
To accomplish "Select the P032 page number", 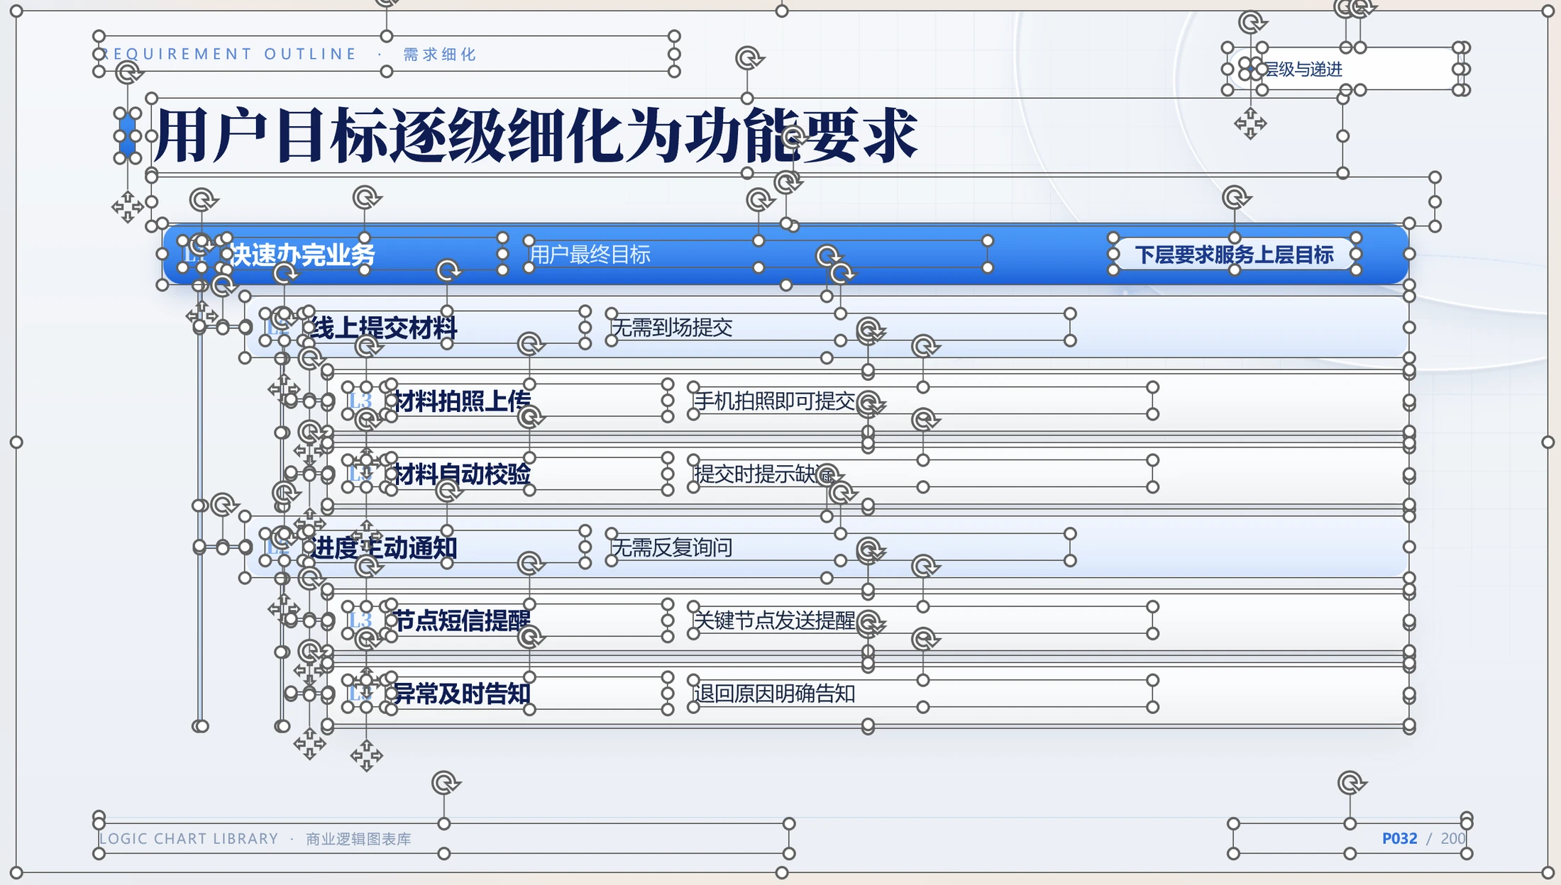I will tap(1399, 839).
